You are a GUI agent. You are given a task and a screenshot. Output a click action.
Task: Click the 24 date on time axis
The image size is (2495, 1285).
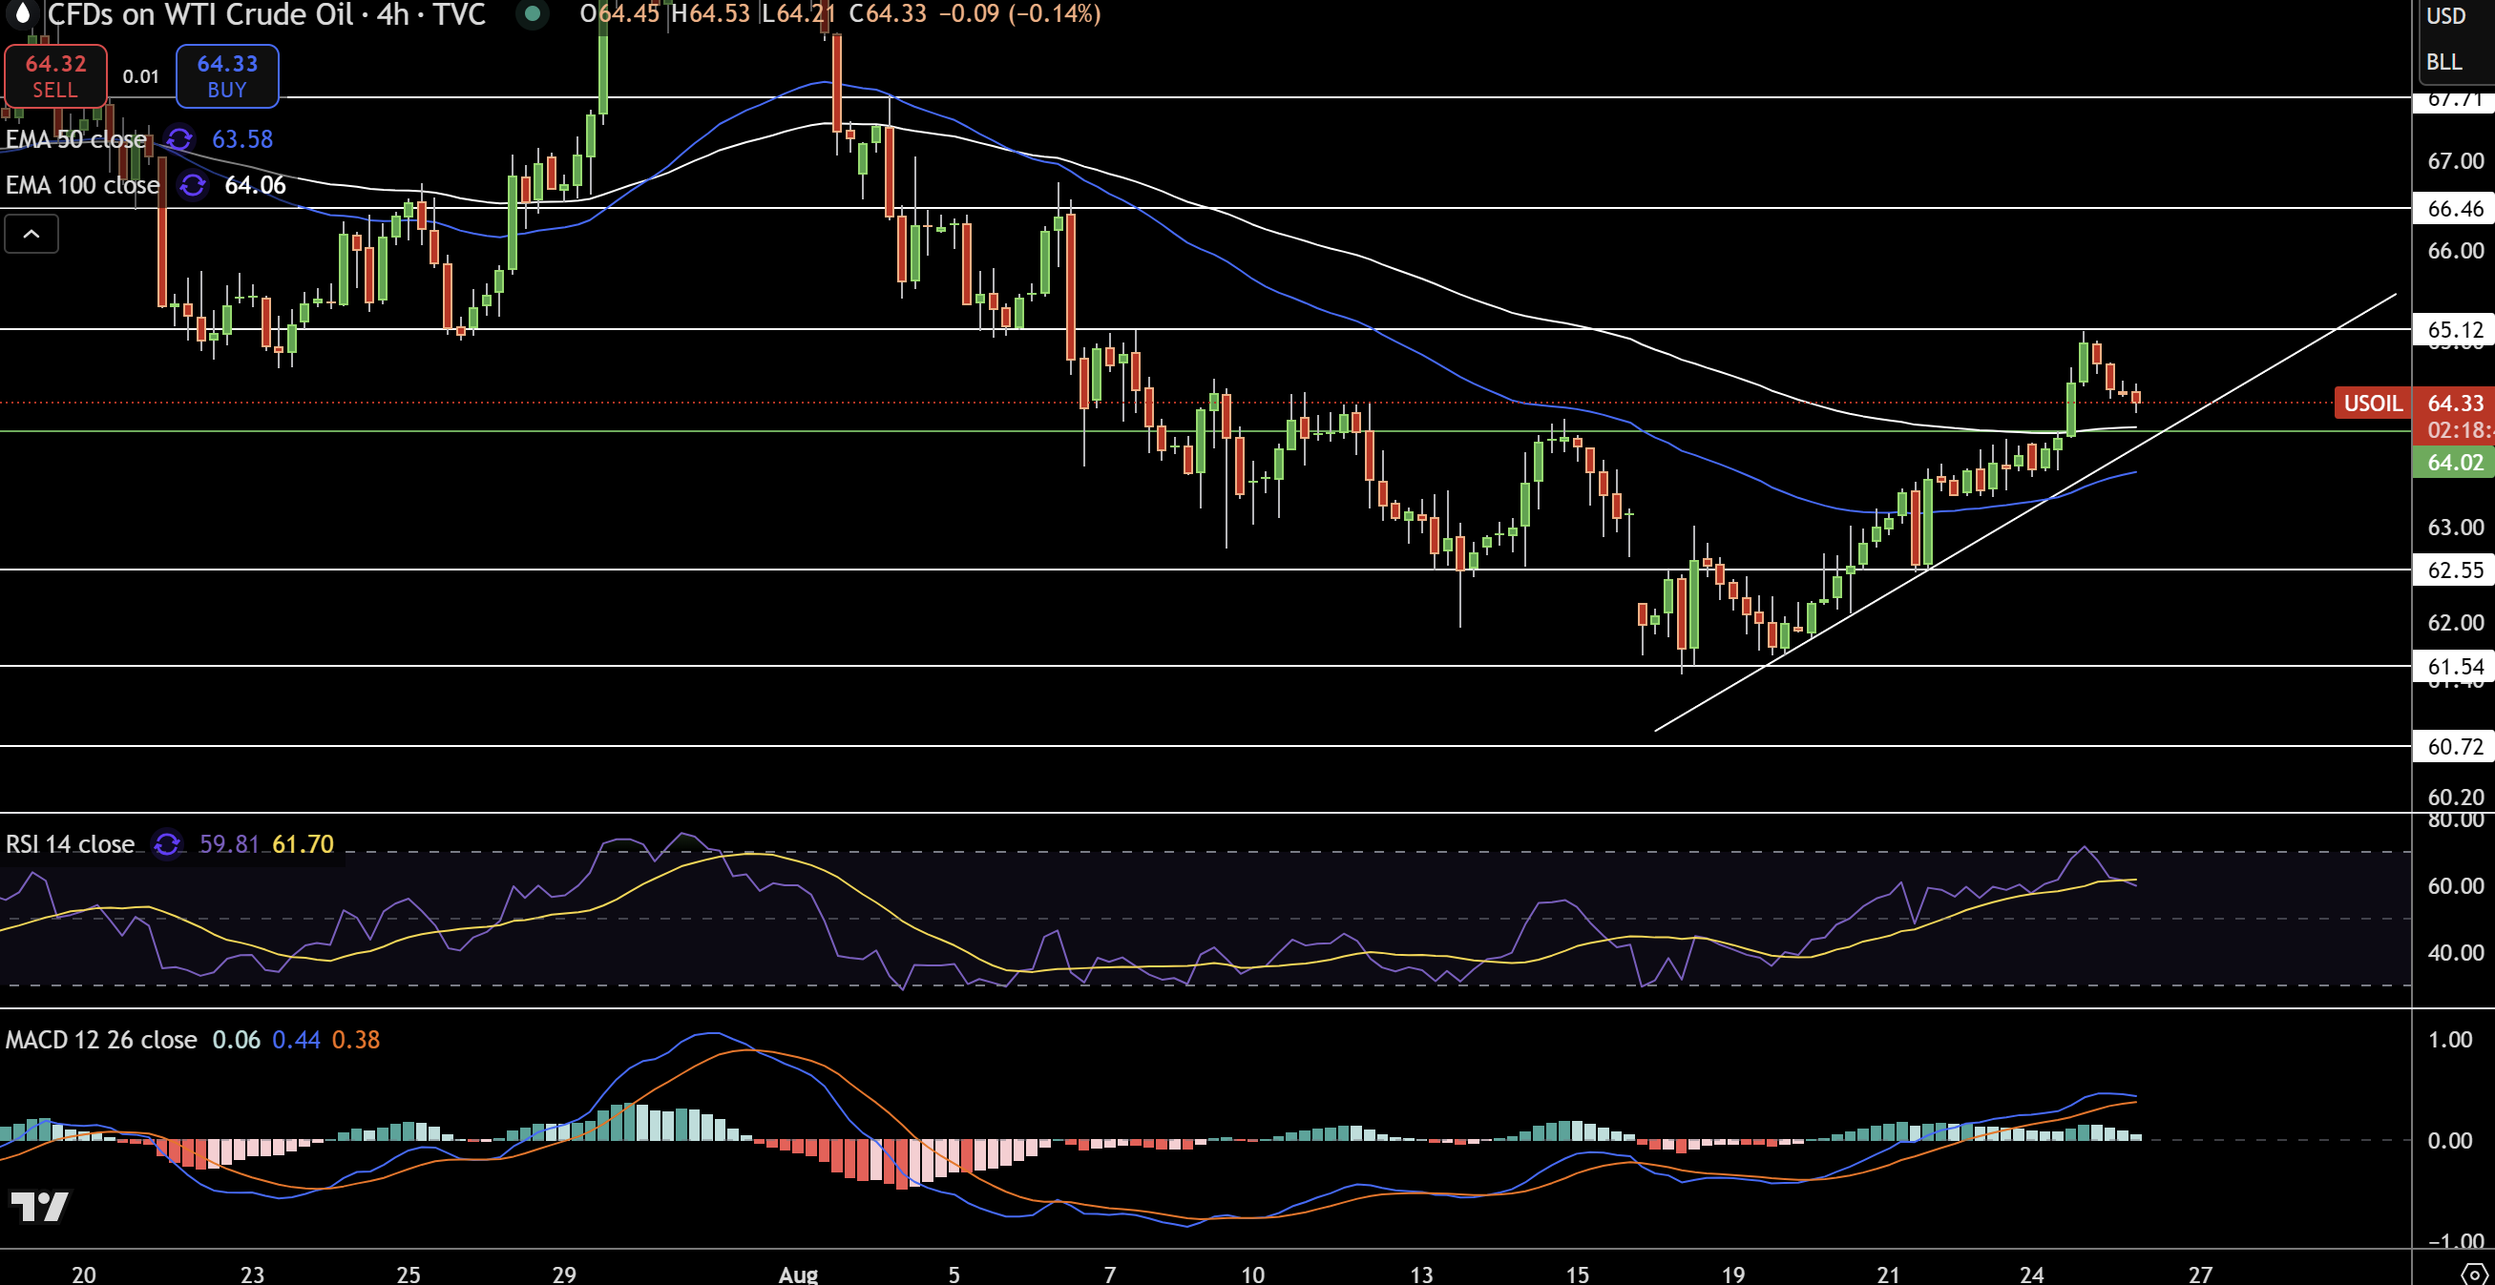tap(2032, 1274)
